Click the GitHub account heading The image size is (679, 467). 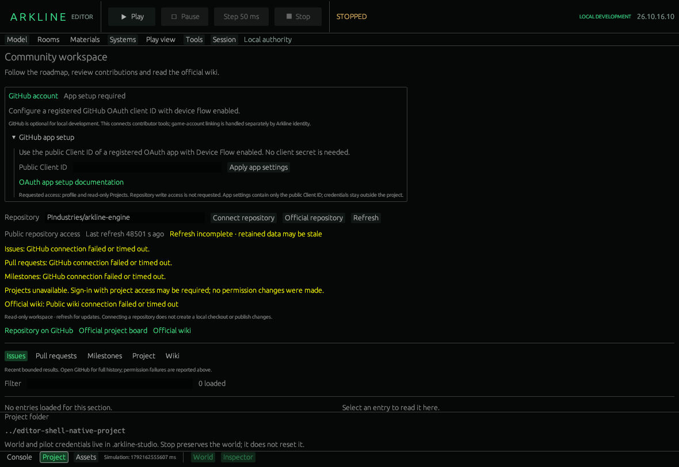click(33, 96)
